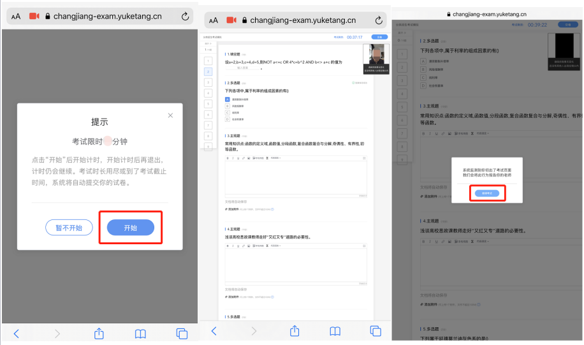Tap the share icon in left panel bottom bar
584x345 pixels.
[99, 333]
